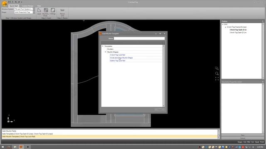This screenshot has width=266, height=149.
Task: Select the bold 3 Arch Top Sash outline item
Action: (x=238, y=30)
